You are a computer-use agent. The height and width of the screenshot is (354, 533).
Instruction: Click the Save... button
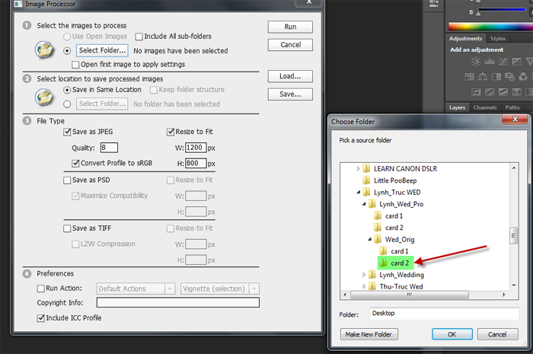pos(290,94)
